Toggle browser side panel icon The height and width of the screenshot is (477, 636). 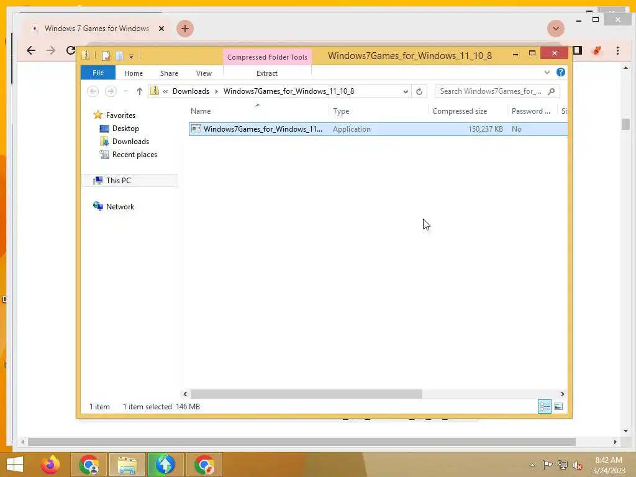(578, 50)
